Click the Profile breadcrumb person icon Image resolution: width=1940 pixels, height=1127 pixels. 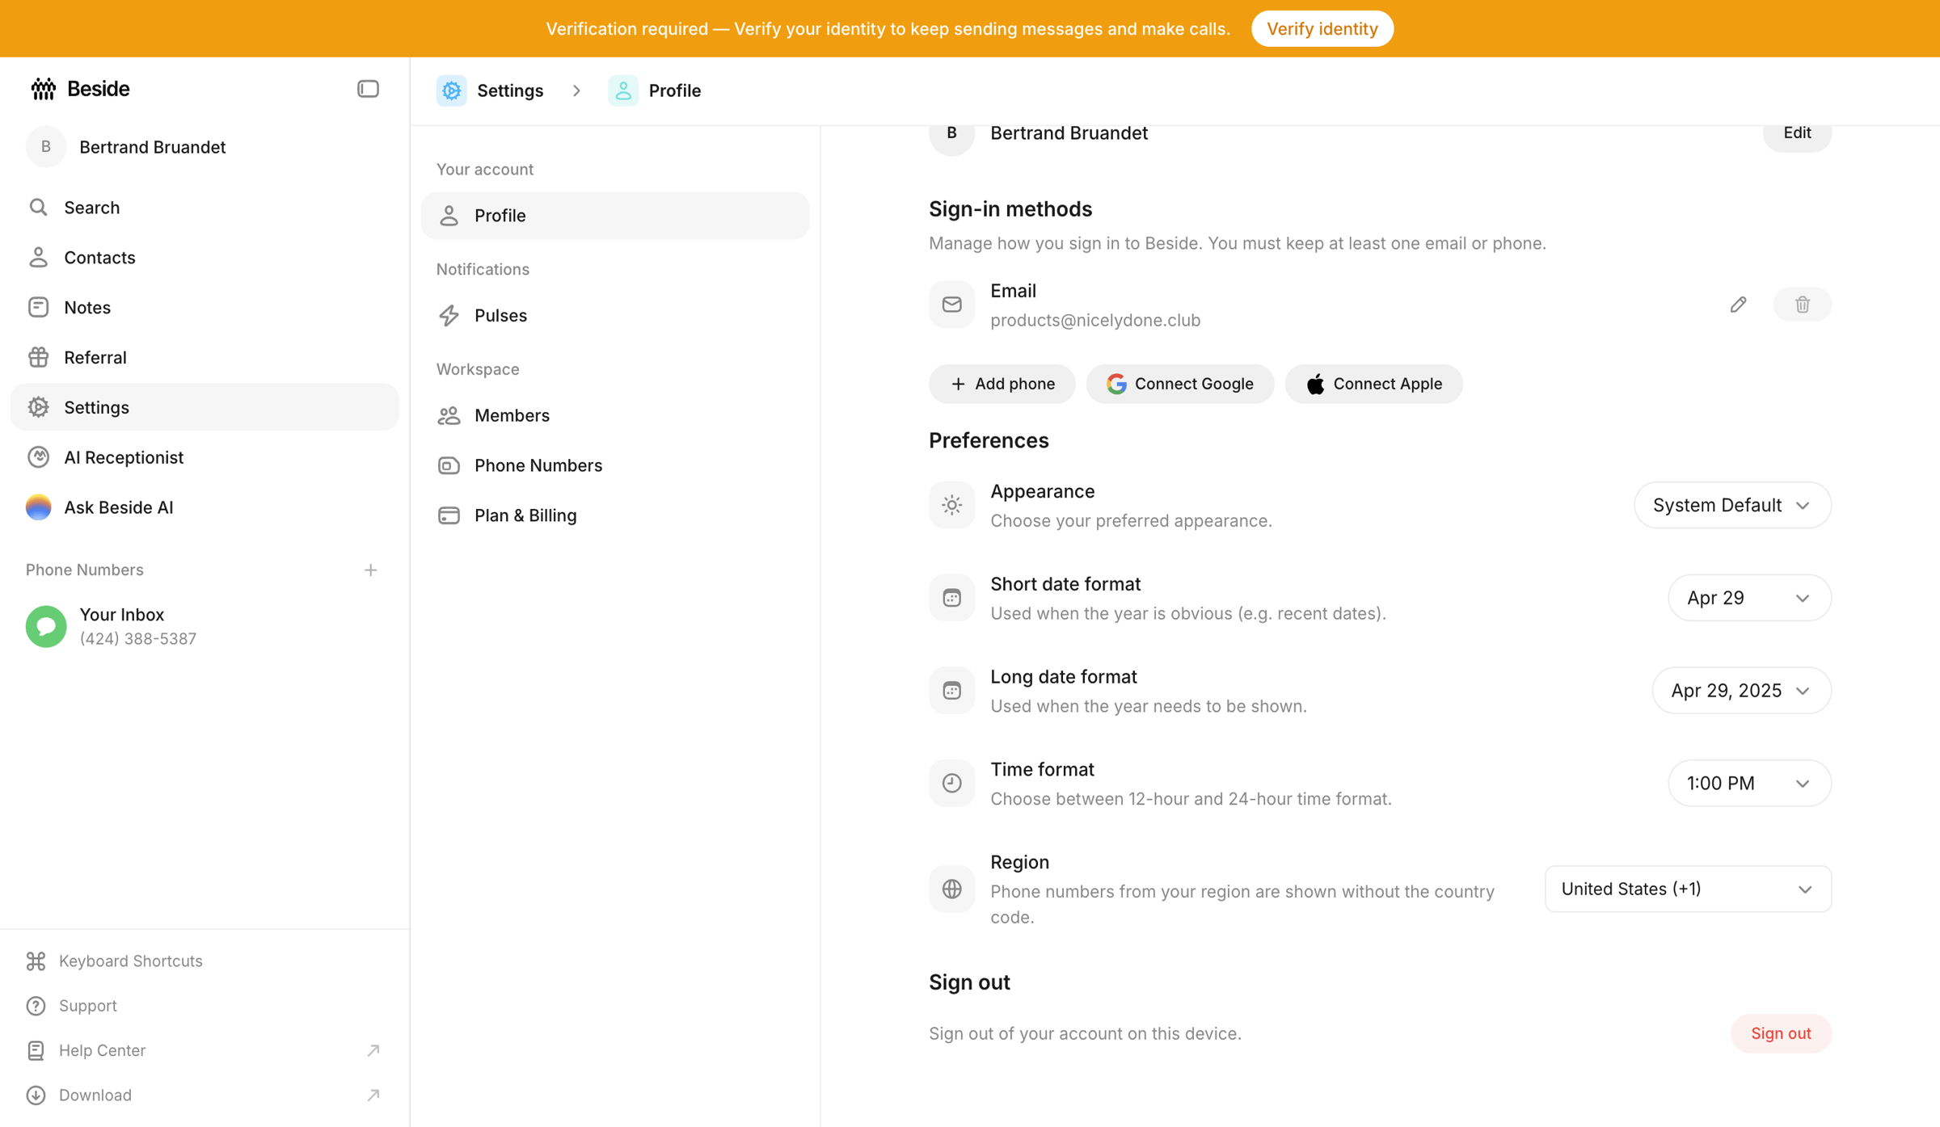coord(623,90)
